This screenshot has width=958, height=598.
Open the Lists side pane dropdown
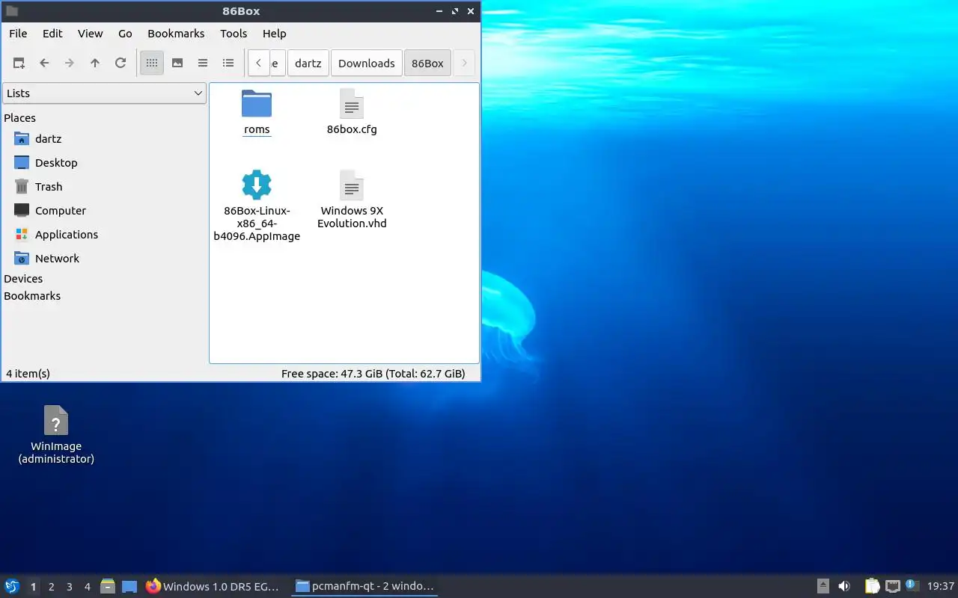point(104,93)
